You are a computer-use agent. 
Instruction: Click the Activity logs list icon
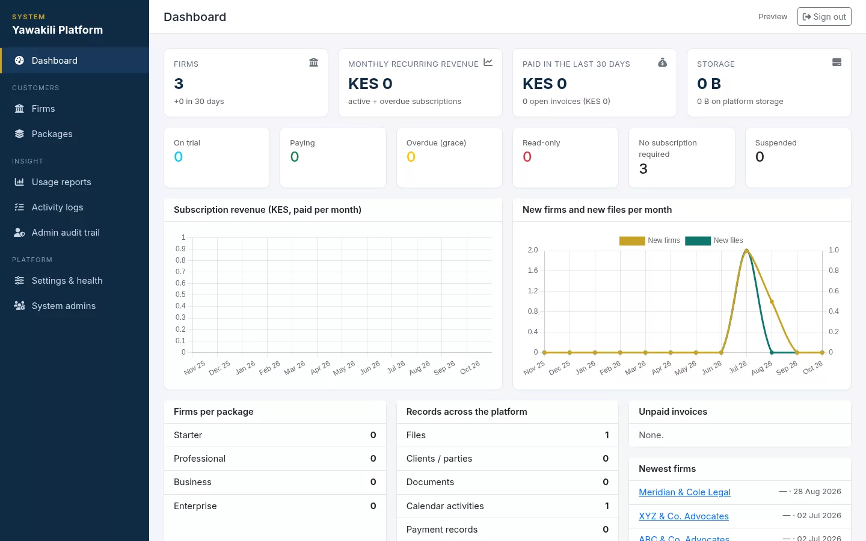click(x=19, y=207)
